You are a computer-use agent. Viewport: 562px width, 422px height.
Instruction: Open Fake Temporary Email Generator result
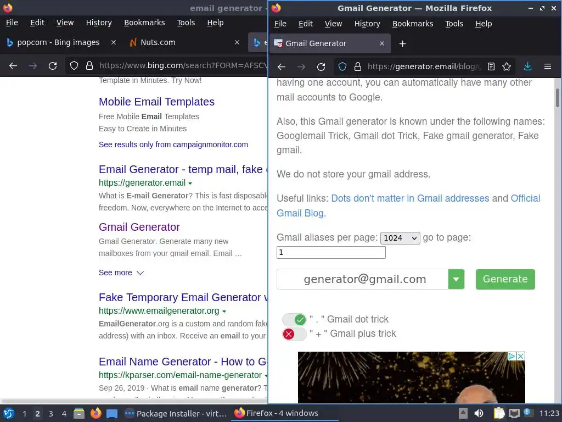[x=183, y=297]
